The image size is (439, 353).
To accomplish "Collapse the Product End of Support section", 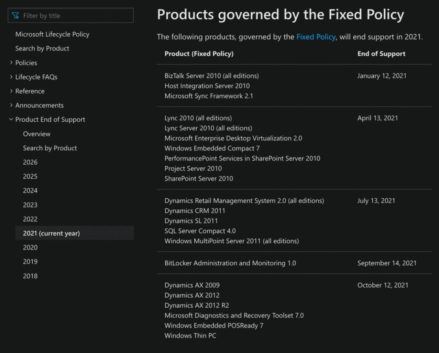I will tap(11, 119).
